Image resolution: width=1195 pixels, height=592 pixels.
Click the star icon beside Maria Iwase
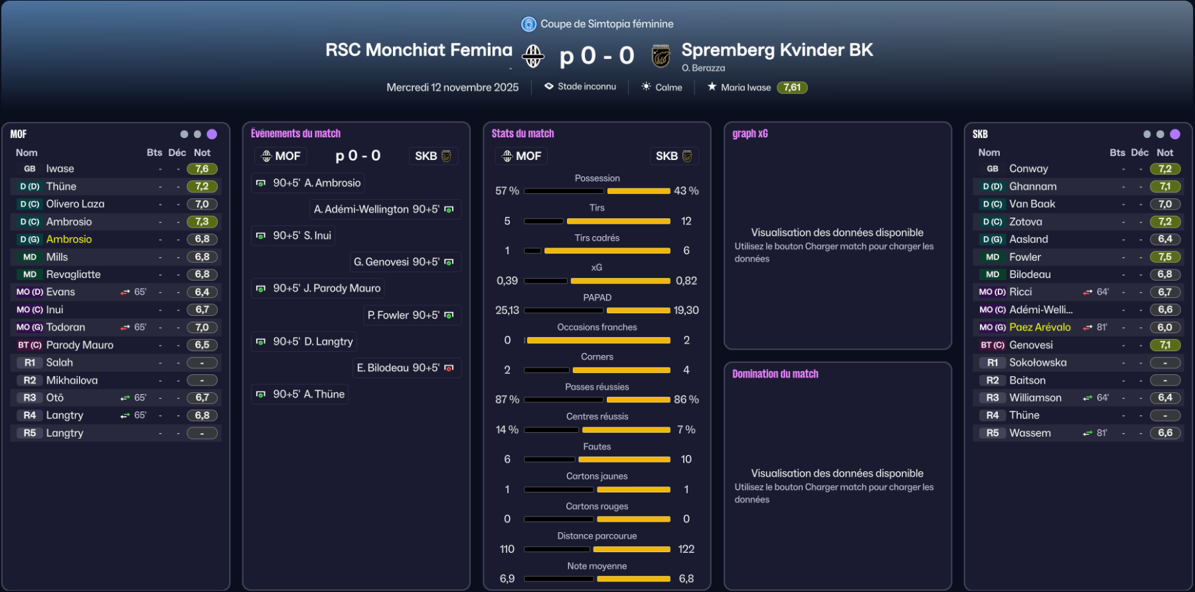tap(712, 87)
